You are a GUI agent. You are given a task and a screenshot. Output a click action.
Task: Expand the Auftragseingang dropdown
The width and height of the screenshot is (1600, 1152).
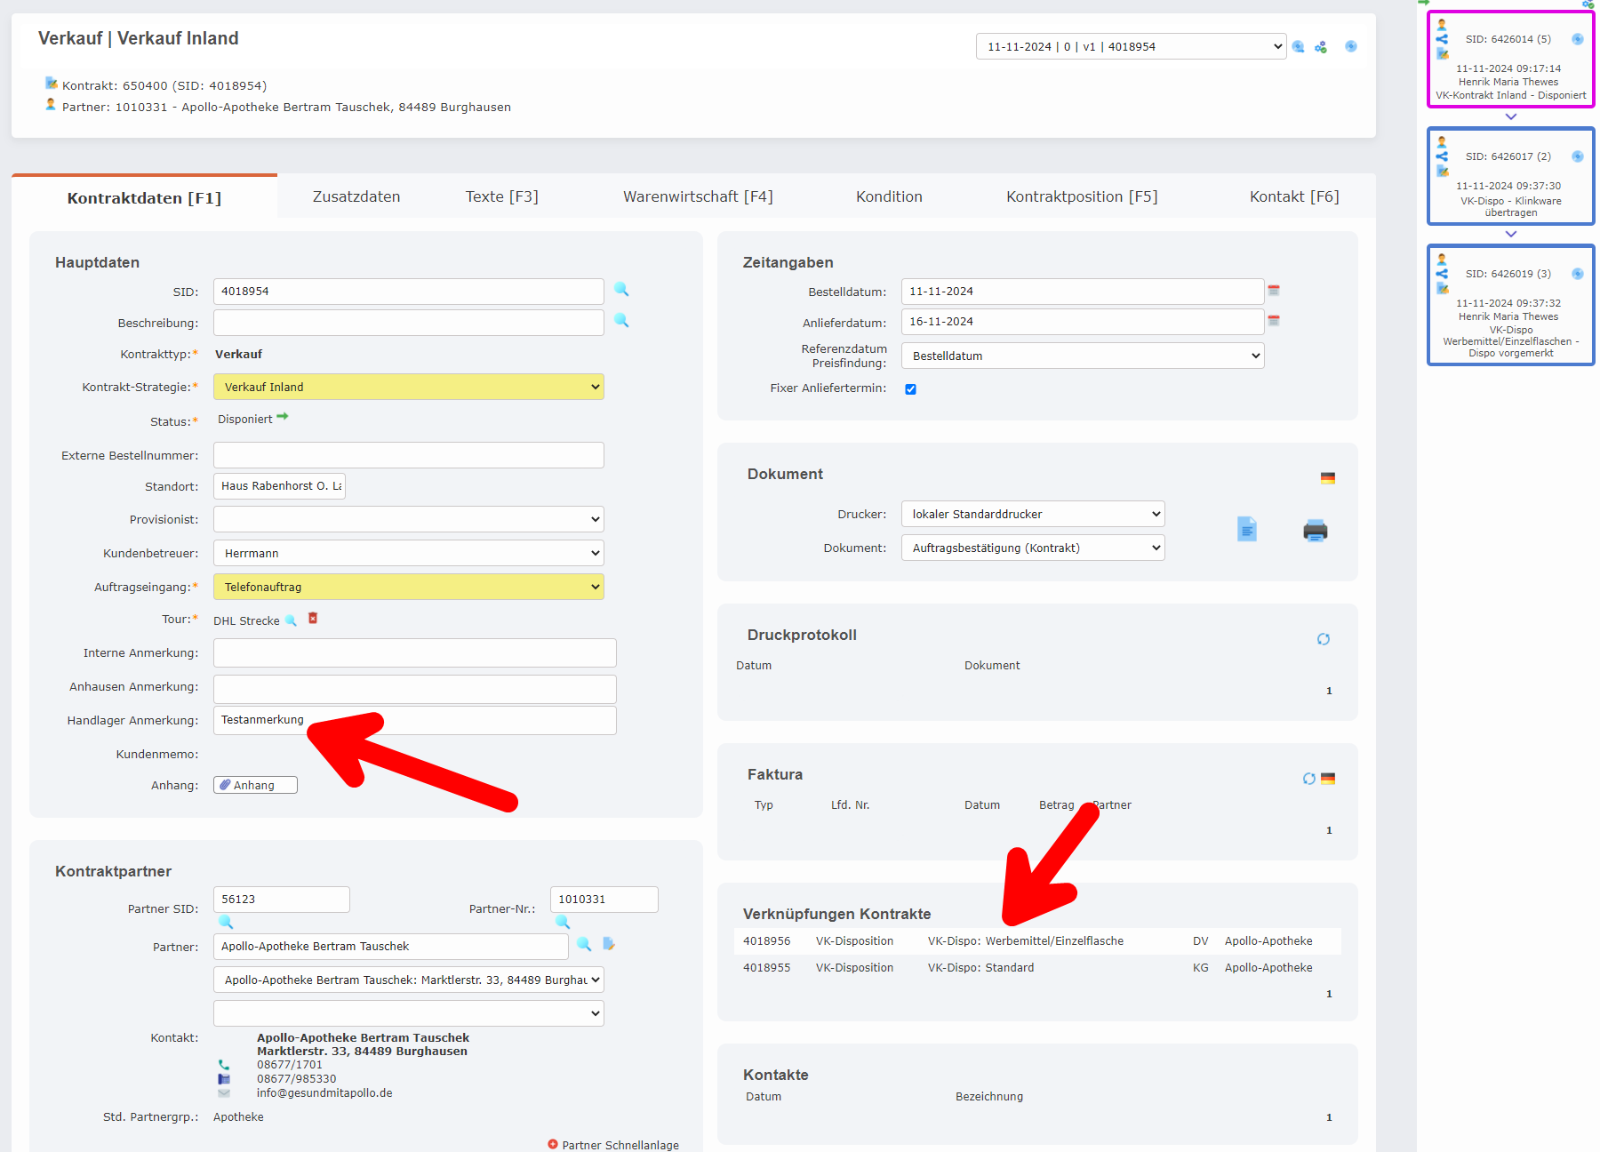[x=408, y=587]
